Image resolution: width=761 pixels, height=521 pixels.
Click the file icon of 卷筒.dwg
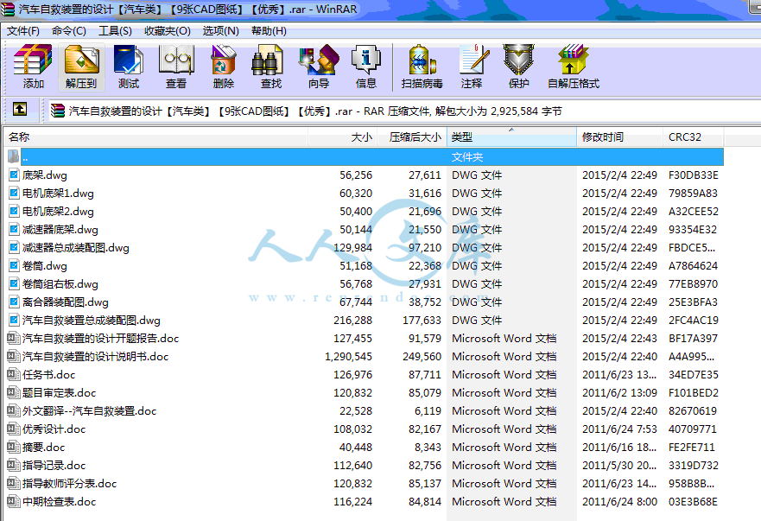coord(14,265)
